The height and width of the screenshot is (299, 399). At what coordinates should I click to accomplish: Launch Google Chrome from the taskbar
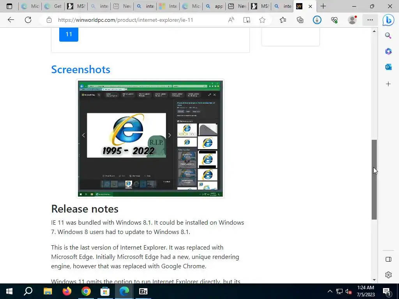(x=86, y=291)
